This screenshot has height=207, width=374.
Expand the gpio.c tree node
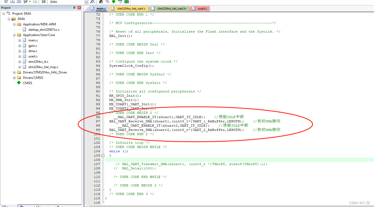(20, 46)
